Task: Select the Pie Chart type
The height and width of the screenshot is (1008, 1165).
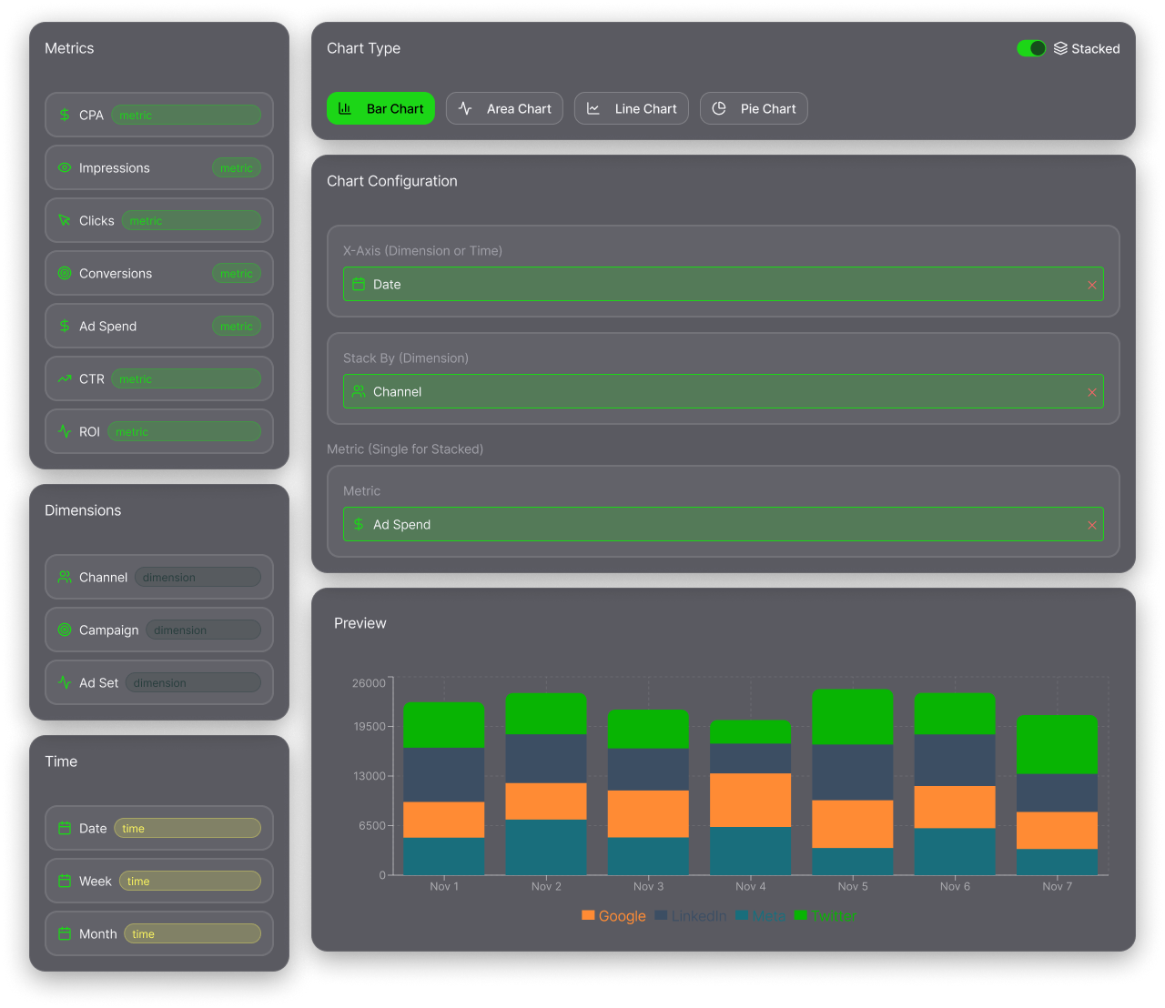Action: click(754, 108)
